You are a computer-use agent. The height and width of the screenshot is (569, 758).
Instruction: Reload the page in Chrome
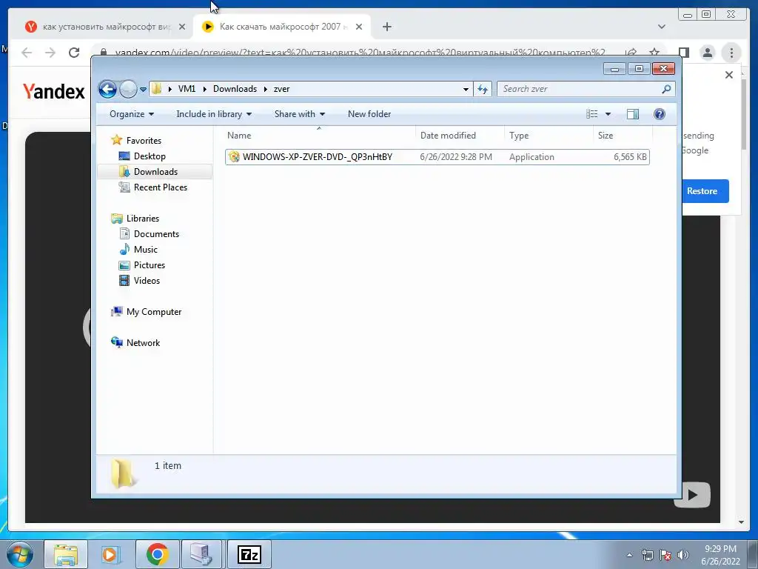coord(74,53)
